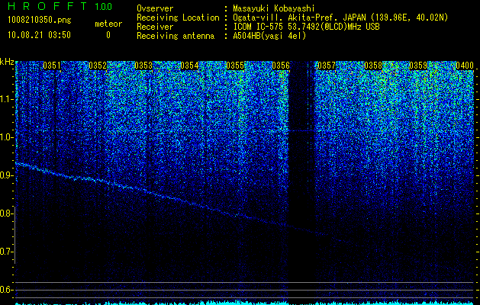Click the 0354 time marker

click(x=189, y=66)
